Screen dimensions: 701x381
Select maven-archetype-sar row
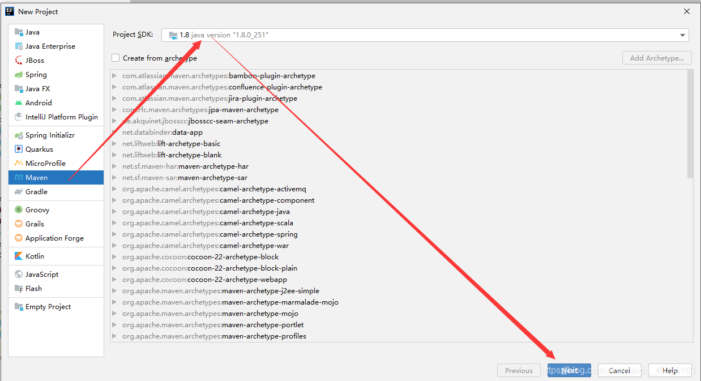click(x=399, y=178)
